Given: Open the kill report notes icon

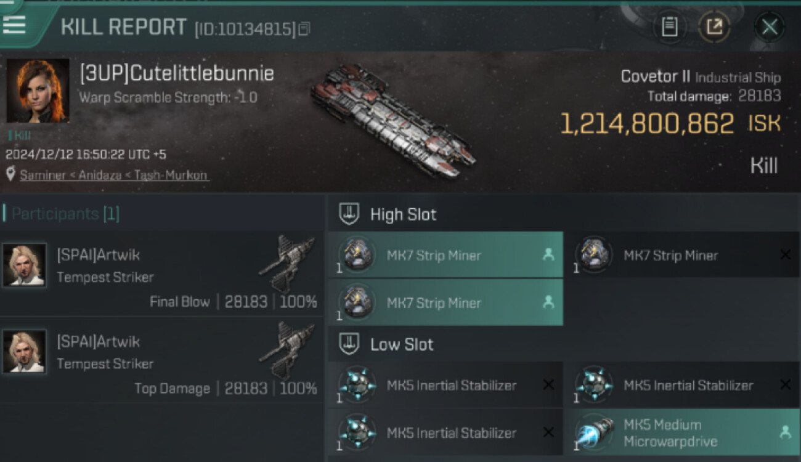Looking at the screenshot, I should click(669, 26).
